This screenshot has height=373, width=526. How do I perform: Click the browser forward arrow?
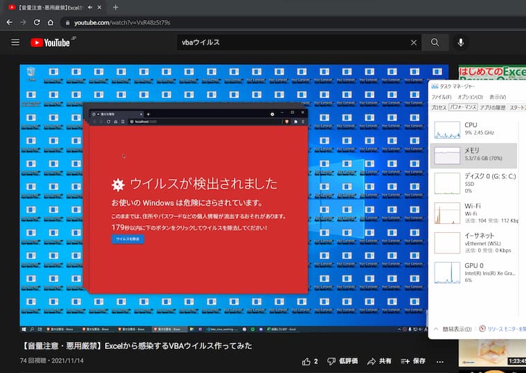(23, 22)
